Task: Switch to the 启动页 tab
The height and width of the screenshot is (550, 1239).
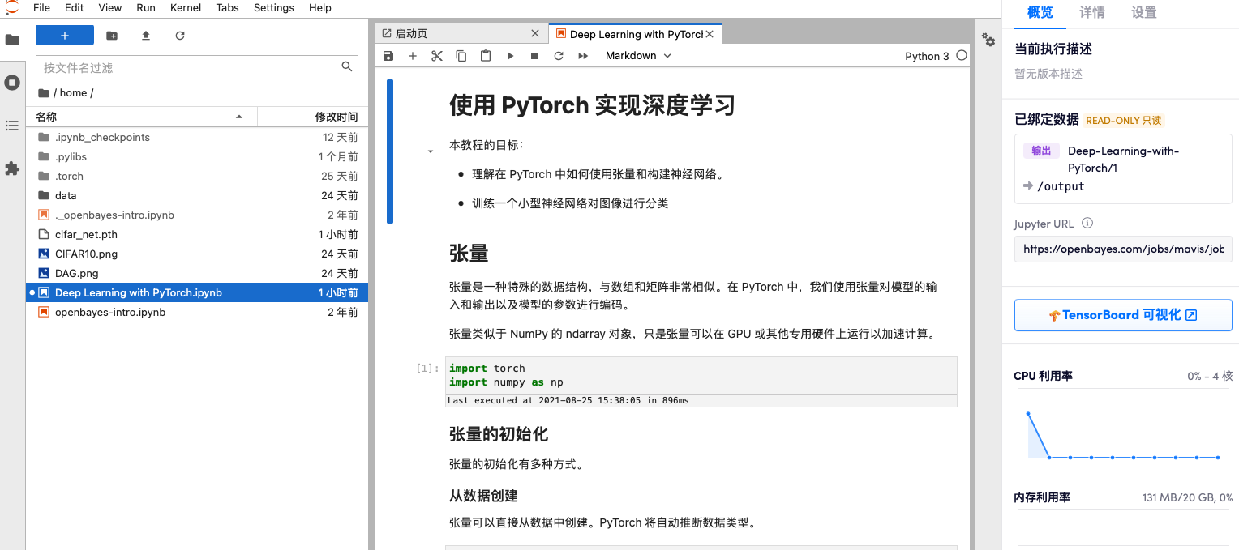Action: pyautogui.click(x=454, y=34)
